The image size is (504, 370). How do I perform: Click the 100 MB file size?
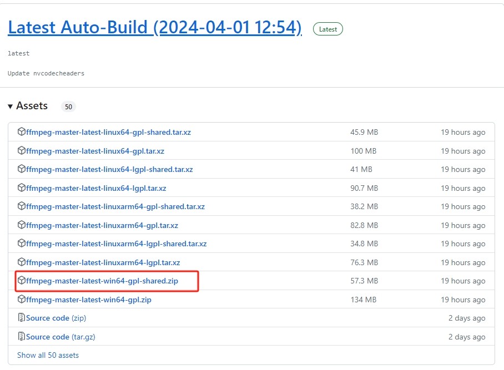coord(364,151)
